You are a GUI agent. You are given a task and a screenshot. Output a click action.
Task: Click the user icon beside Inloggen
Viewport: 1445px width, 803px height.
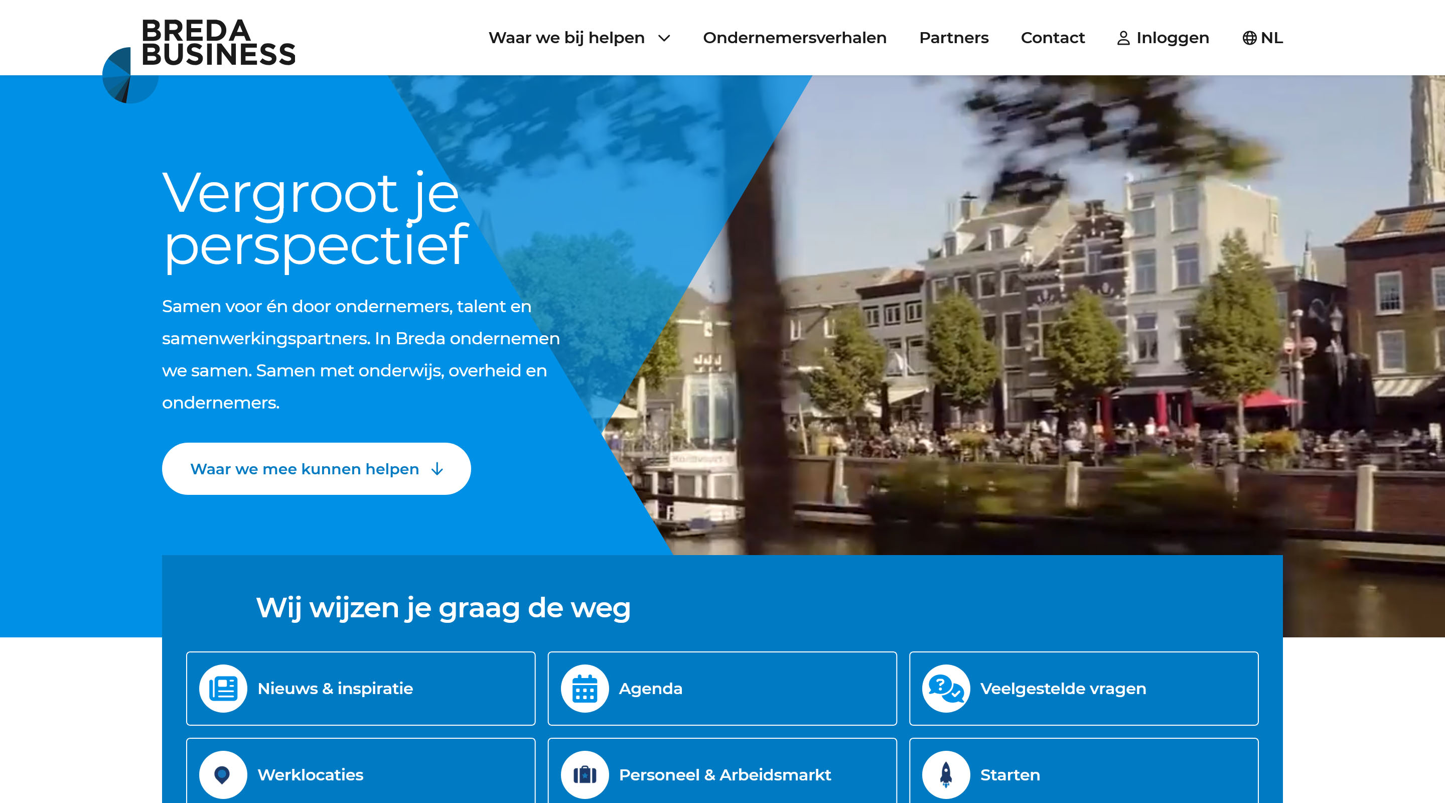(1123, 38)
